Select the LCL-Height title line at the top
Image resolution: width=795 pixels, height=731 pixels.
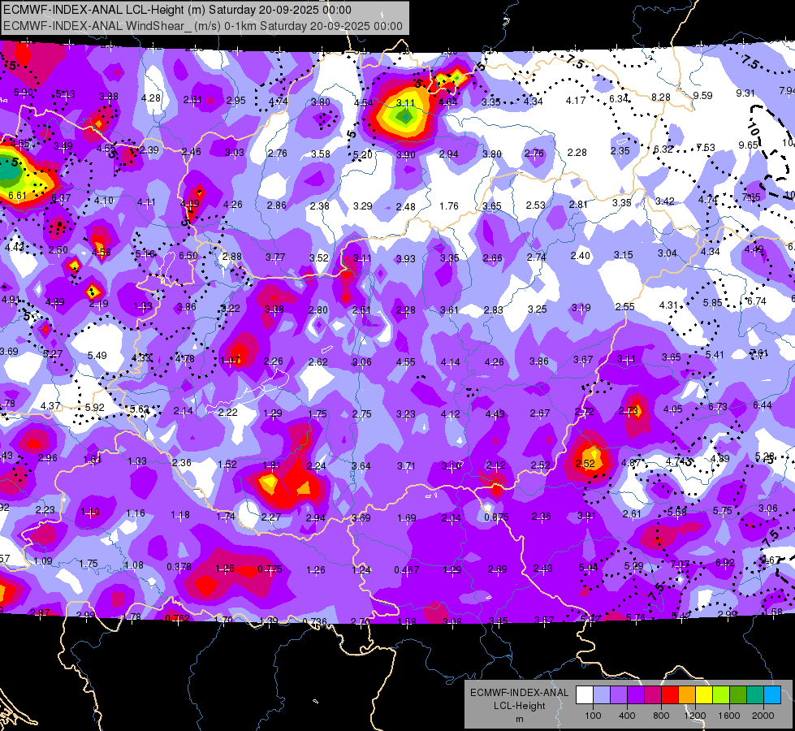pos(177,10)
